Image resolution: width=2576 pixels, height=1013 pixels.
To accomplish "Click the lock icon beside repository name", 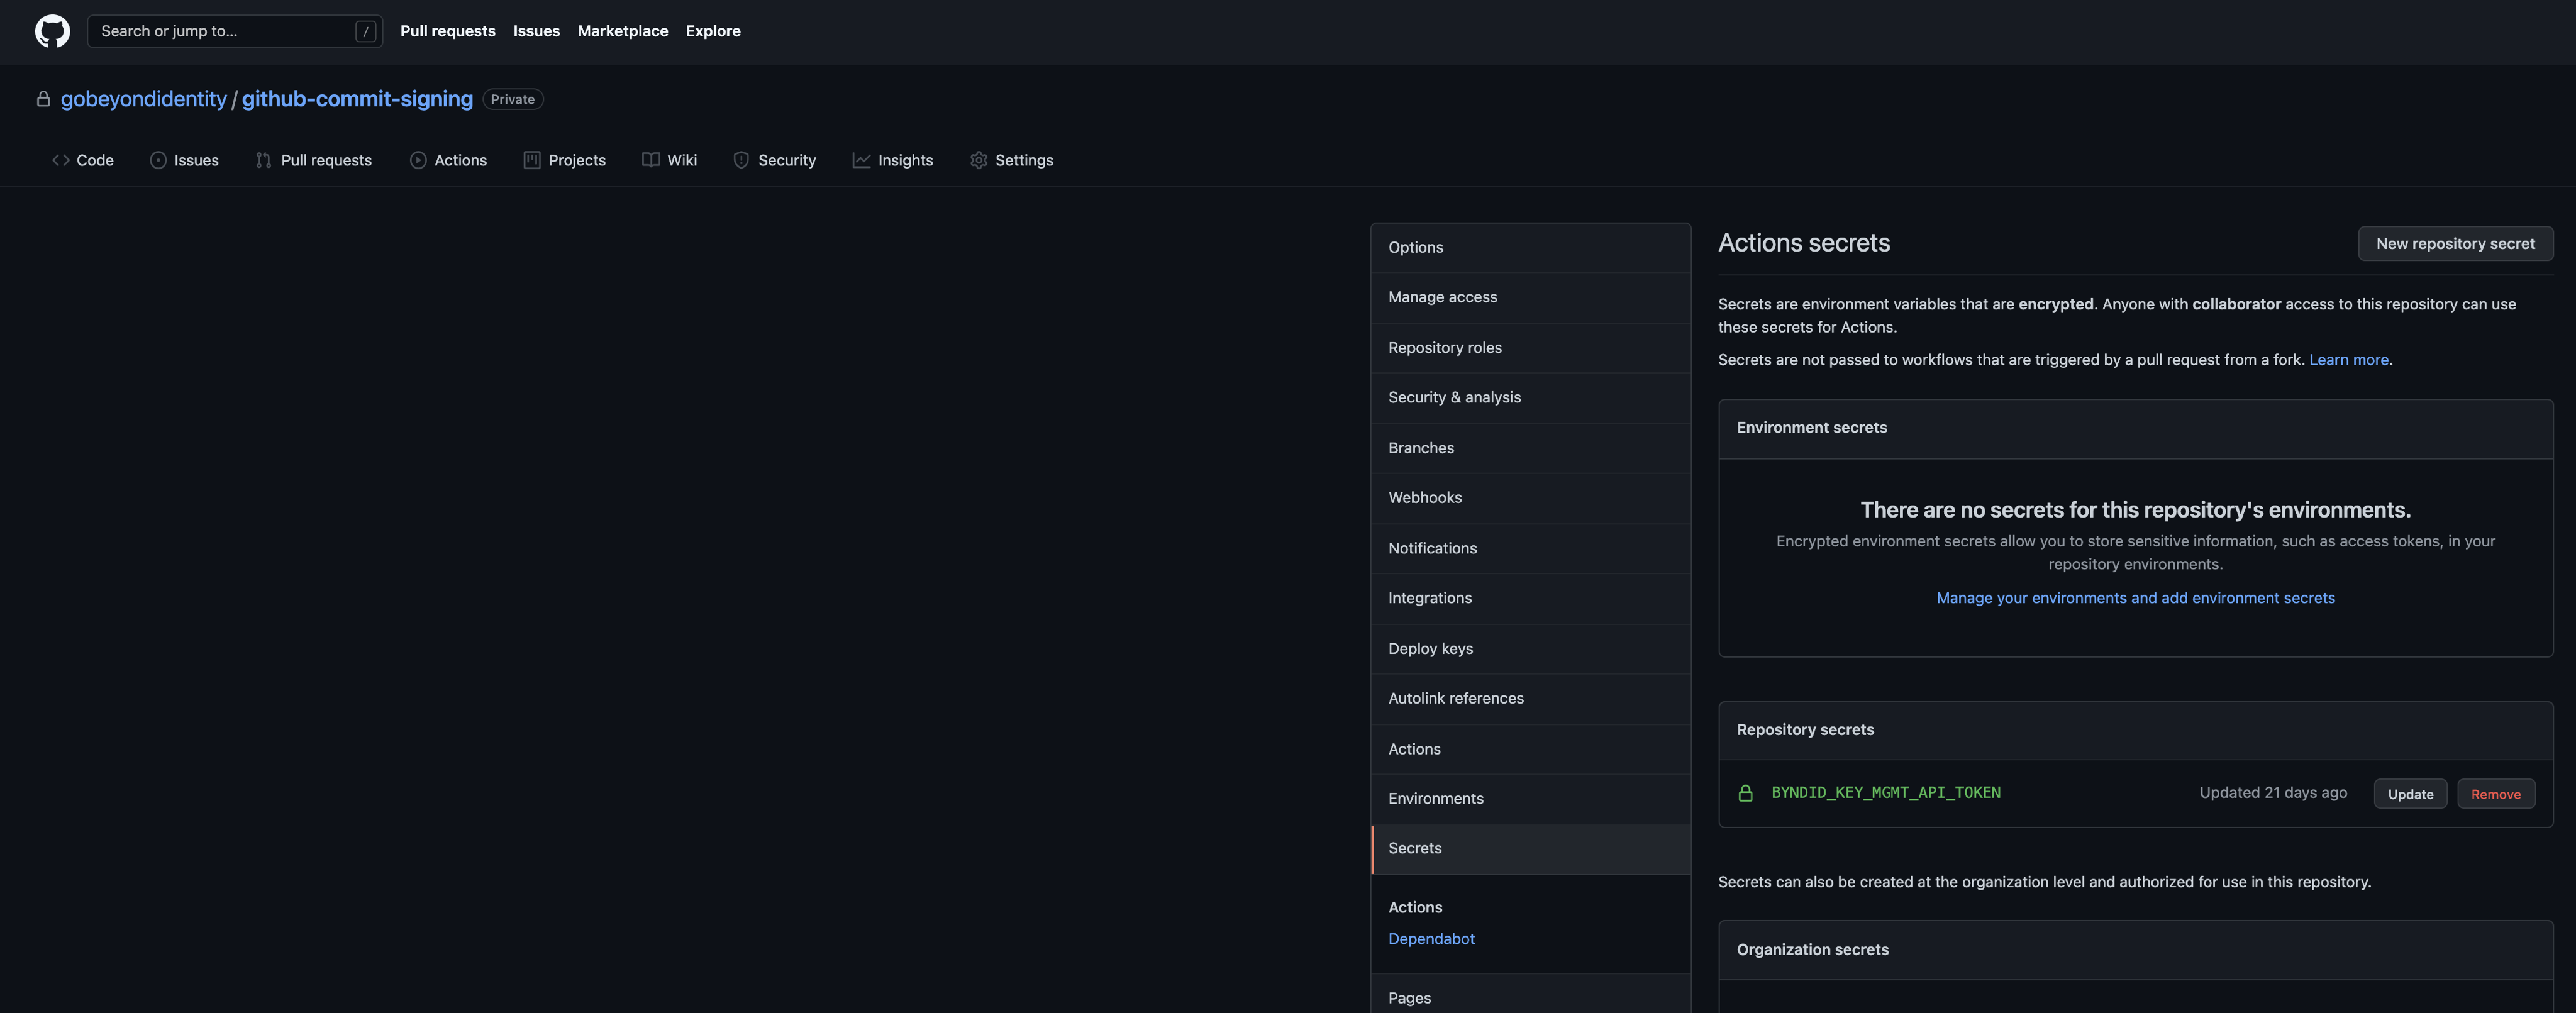I will [x=43, y=99].
